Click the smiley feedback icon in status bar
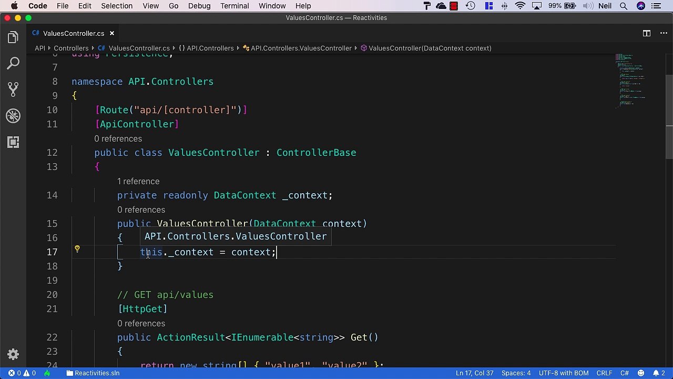673x379 pixels. pyautogui.click(x=640, y=373)
